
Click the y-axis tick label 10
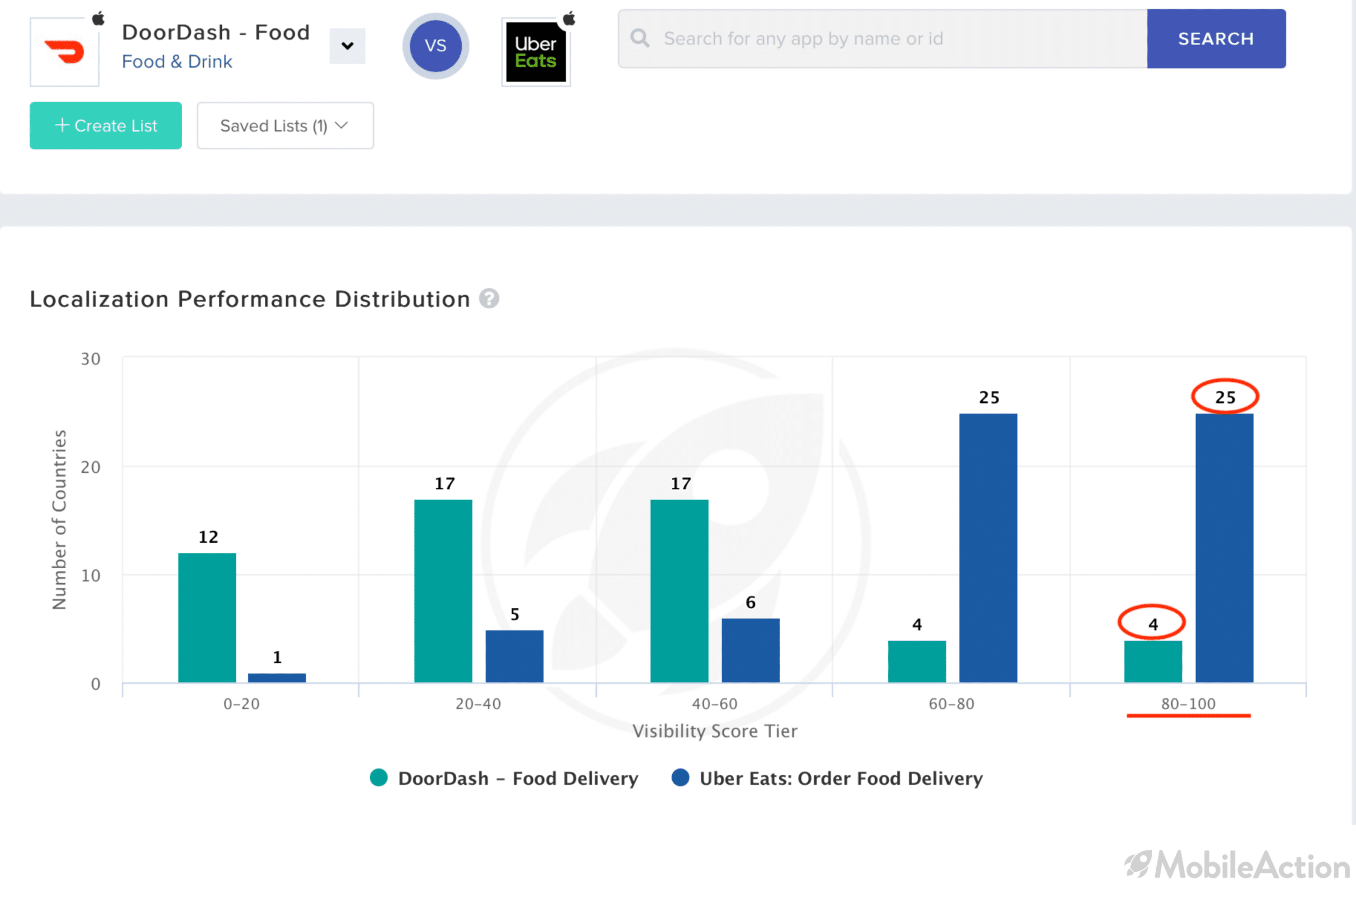click(91, 576)
